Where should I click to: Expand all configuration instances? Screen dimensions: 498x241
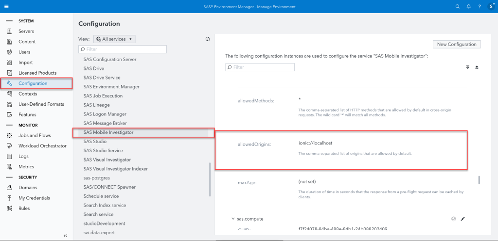tap(468, 67)
